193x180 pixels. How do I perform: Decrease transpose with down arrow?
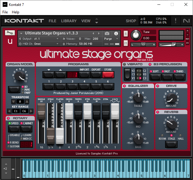point(14,101)
